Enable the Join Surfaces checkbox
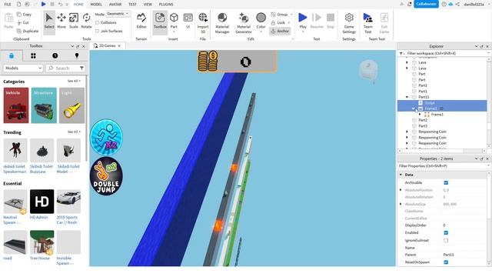 click(98, 31)
